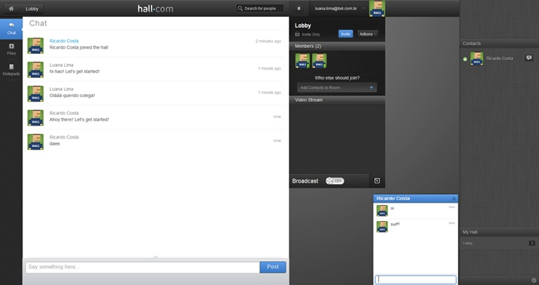539x285 pixels.
Task: Open the Home icon in the top bar
Action: pyautogui.click(x=11, y=8)
